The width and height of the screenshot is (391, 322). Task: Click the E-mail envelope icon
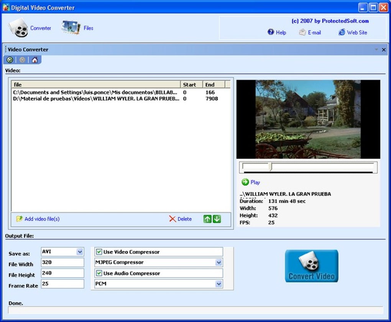pos(302,32)
